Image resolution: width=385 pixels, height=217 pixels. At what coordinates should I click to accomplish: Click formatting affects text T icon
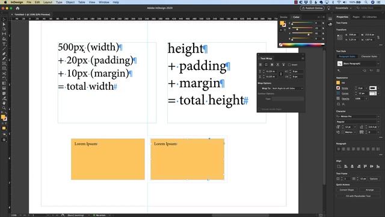click(285, 30)
